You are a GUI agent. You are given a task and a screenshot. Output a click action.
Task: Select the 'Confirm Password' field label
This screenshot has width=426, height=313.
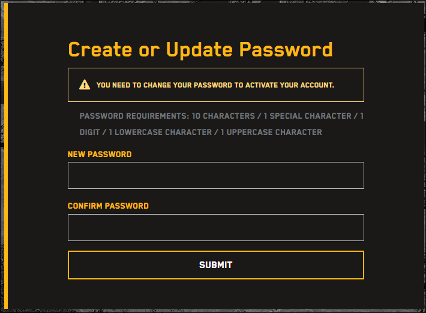point(108,206)
